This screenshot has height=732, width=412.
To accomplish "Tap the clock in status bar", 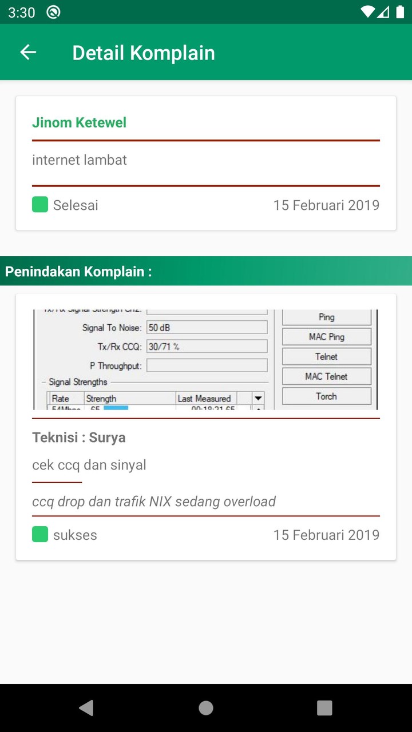I will pyautogui.click(x=22, y=13).
